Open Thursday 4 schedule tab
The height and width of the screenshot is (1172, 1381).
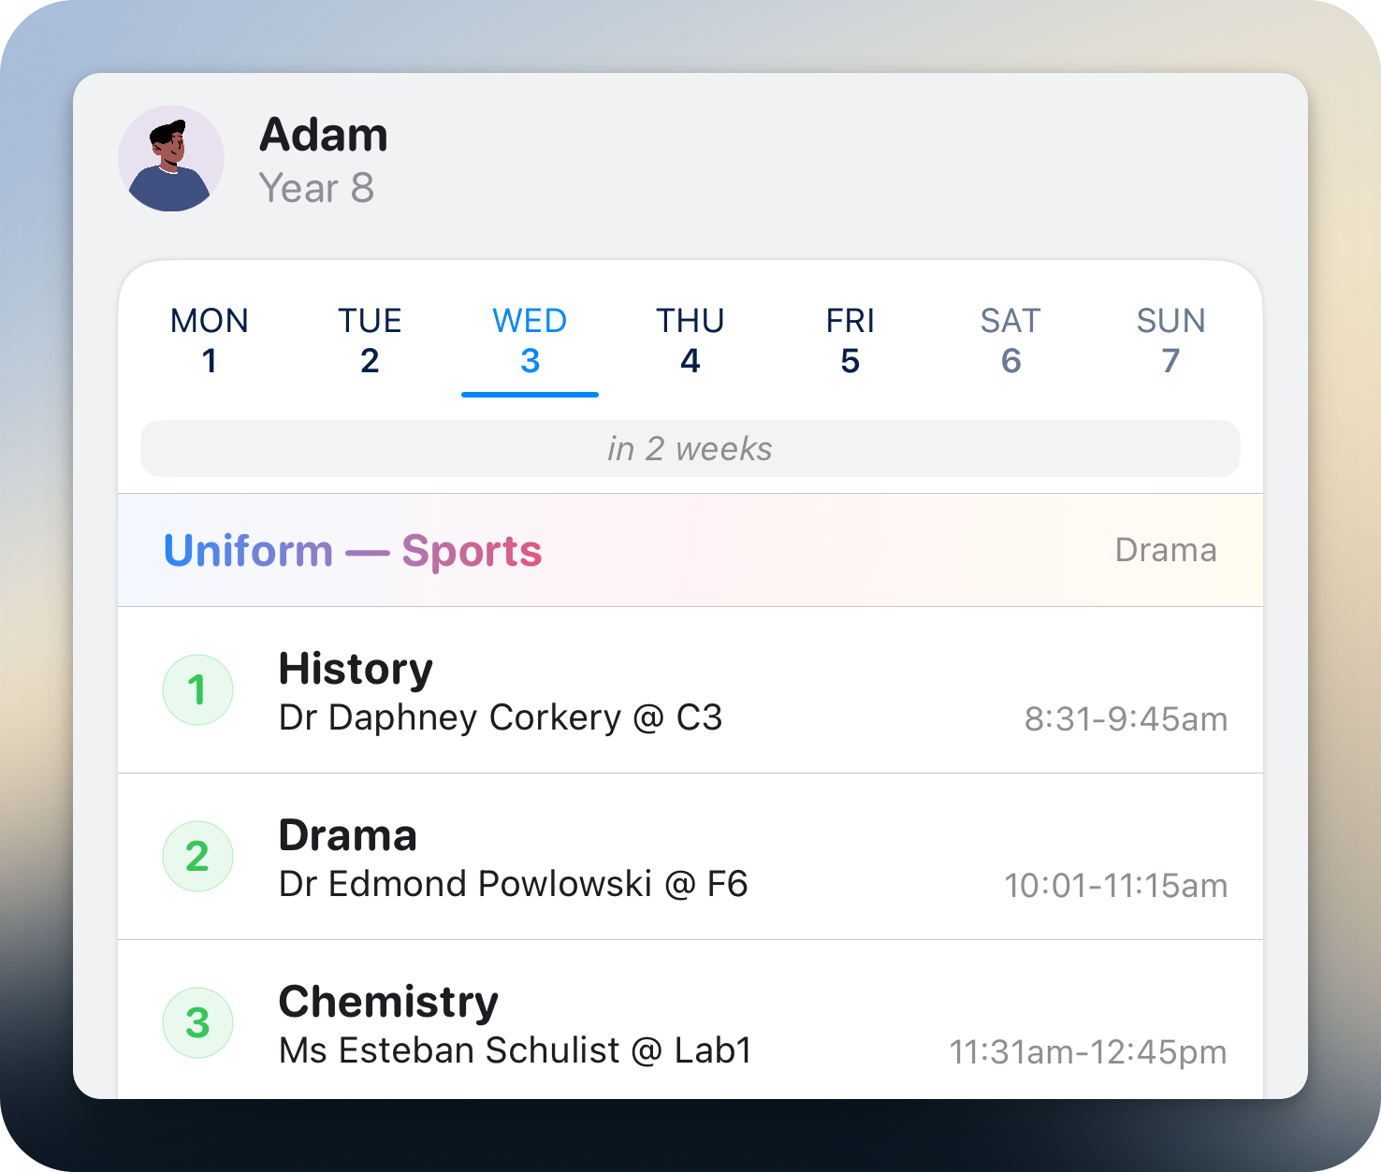[x=690, y=340]
